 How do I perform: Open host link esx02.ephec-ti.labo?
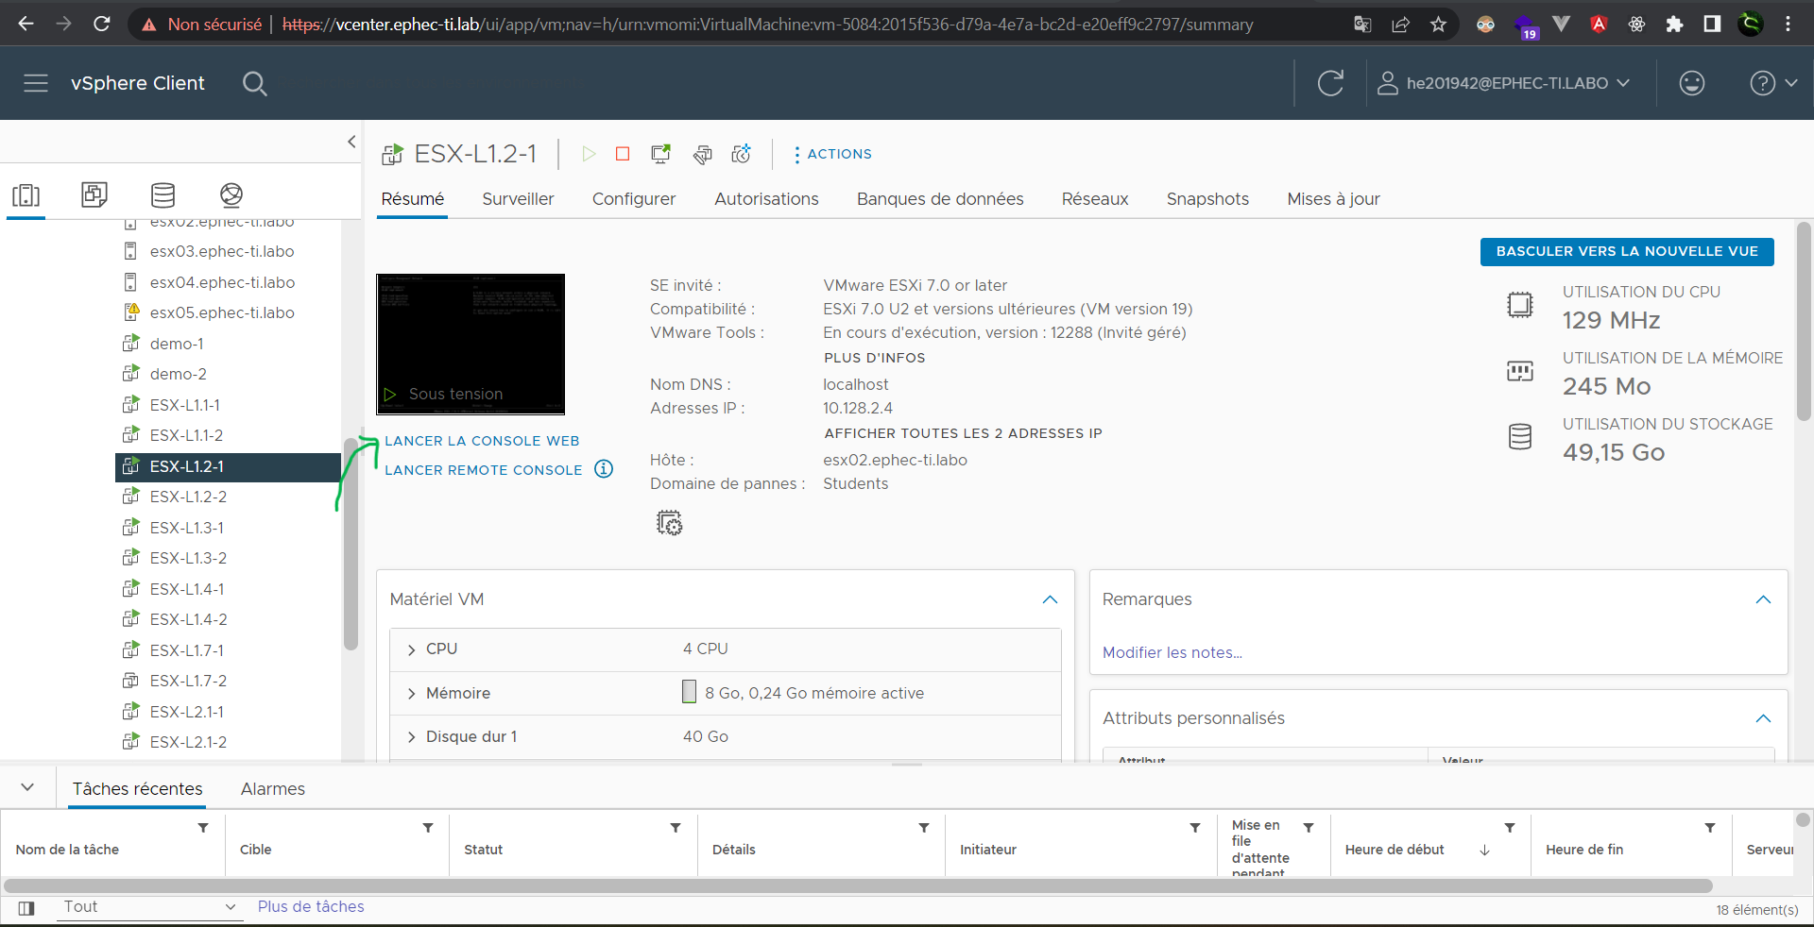point(895,460)
